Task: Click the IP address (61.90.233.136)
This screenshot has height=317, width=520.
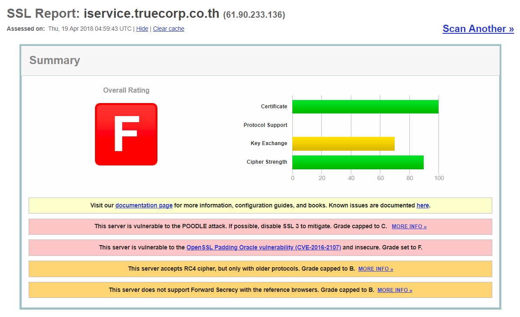Action: 254,15
